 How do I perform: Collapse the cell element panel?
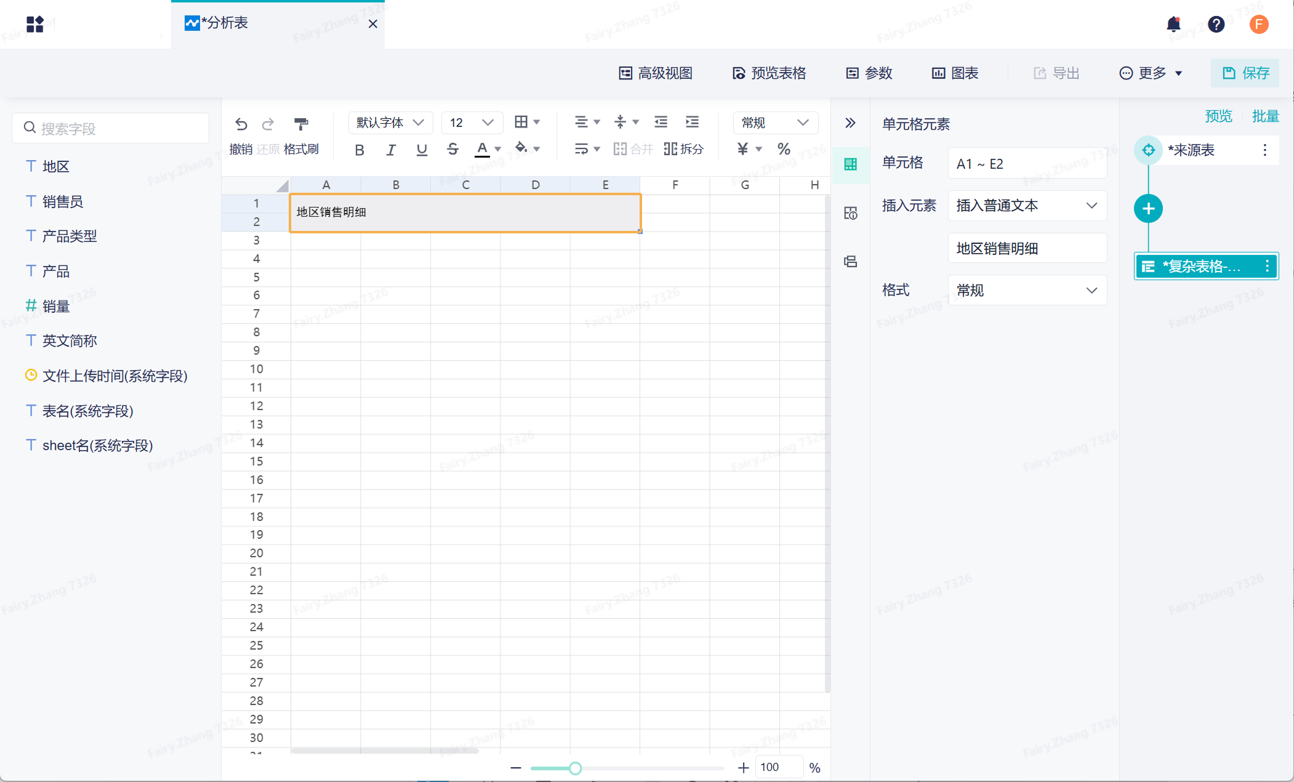pos(850,123)
